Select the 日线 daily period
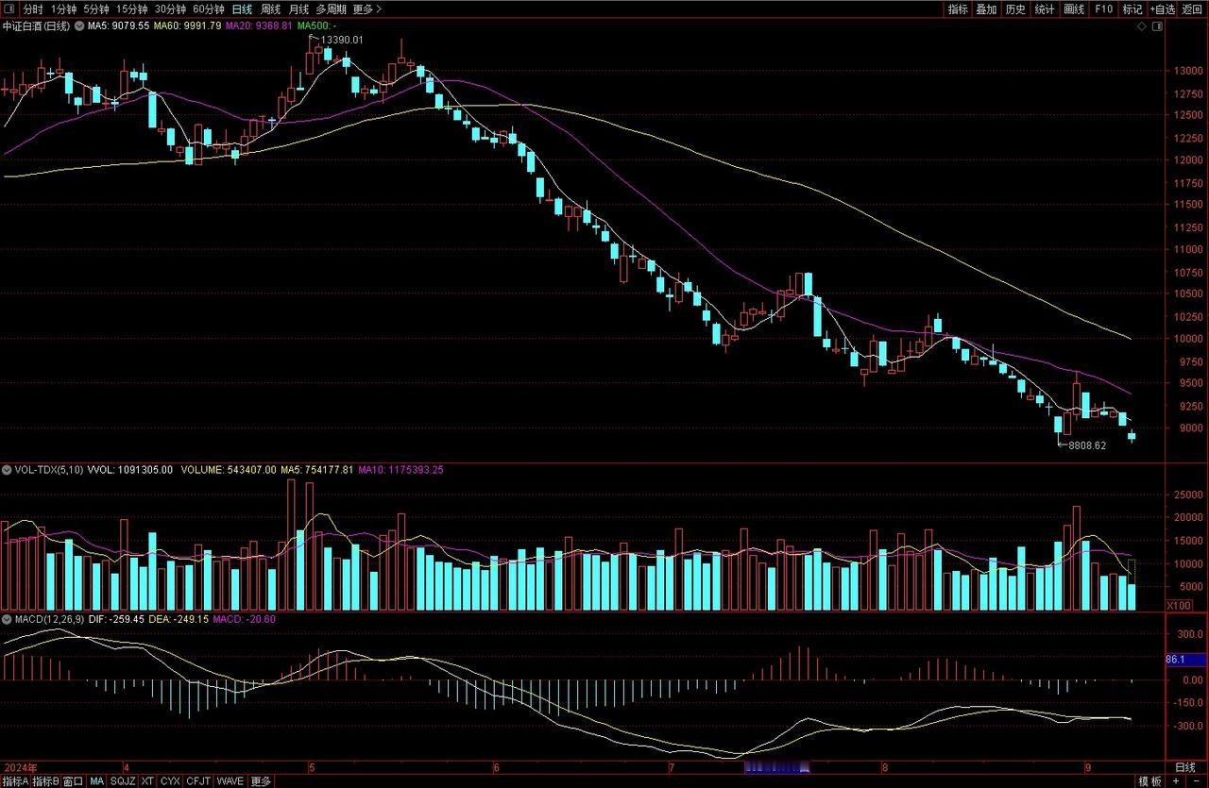The width and height of the screenshot is (1209, 788). [x=242, y=8]
